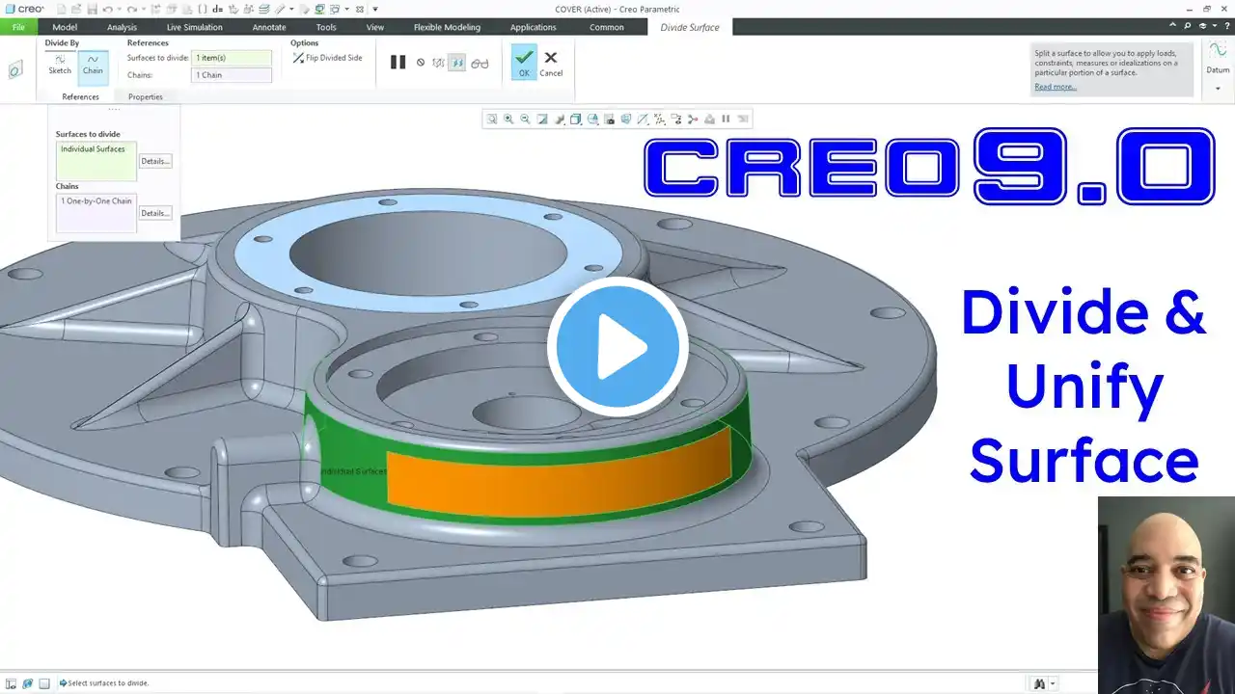1235x694 pixels.
Task: Click the Repaint icon in graphics toolbar
Action: point(542,120)
